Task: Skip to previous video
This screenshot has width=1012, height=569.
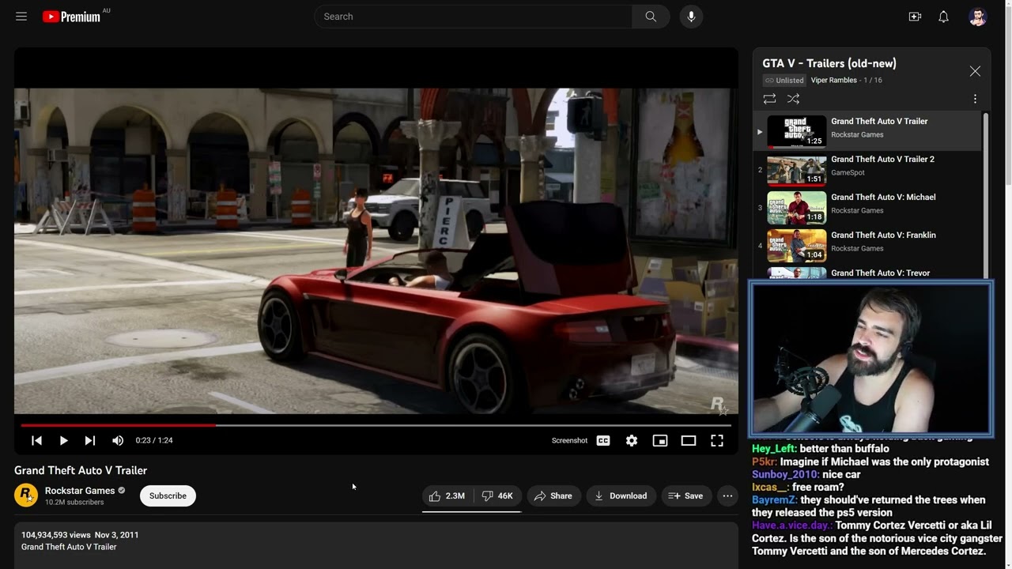Action: pos(36,440)
